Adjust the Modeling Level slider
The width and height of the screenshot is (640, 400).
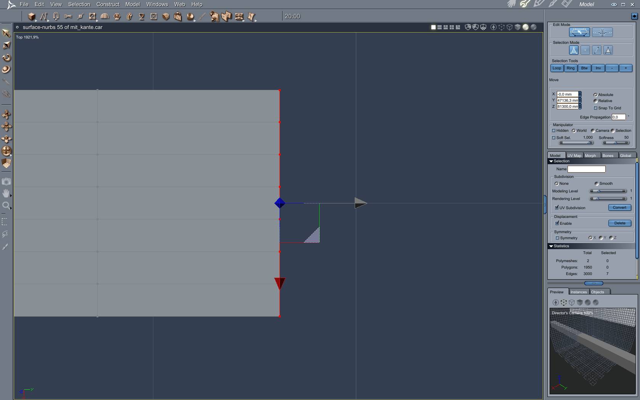pos(608,191)
